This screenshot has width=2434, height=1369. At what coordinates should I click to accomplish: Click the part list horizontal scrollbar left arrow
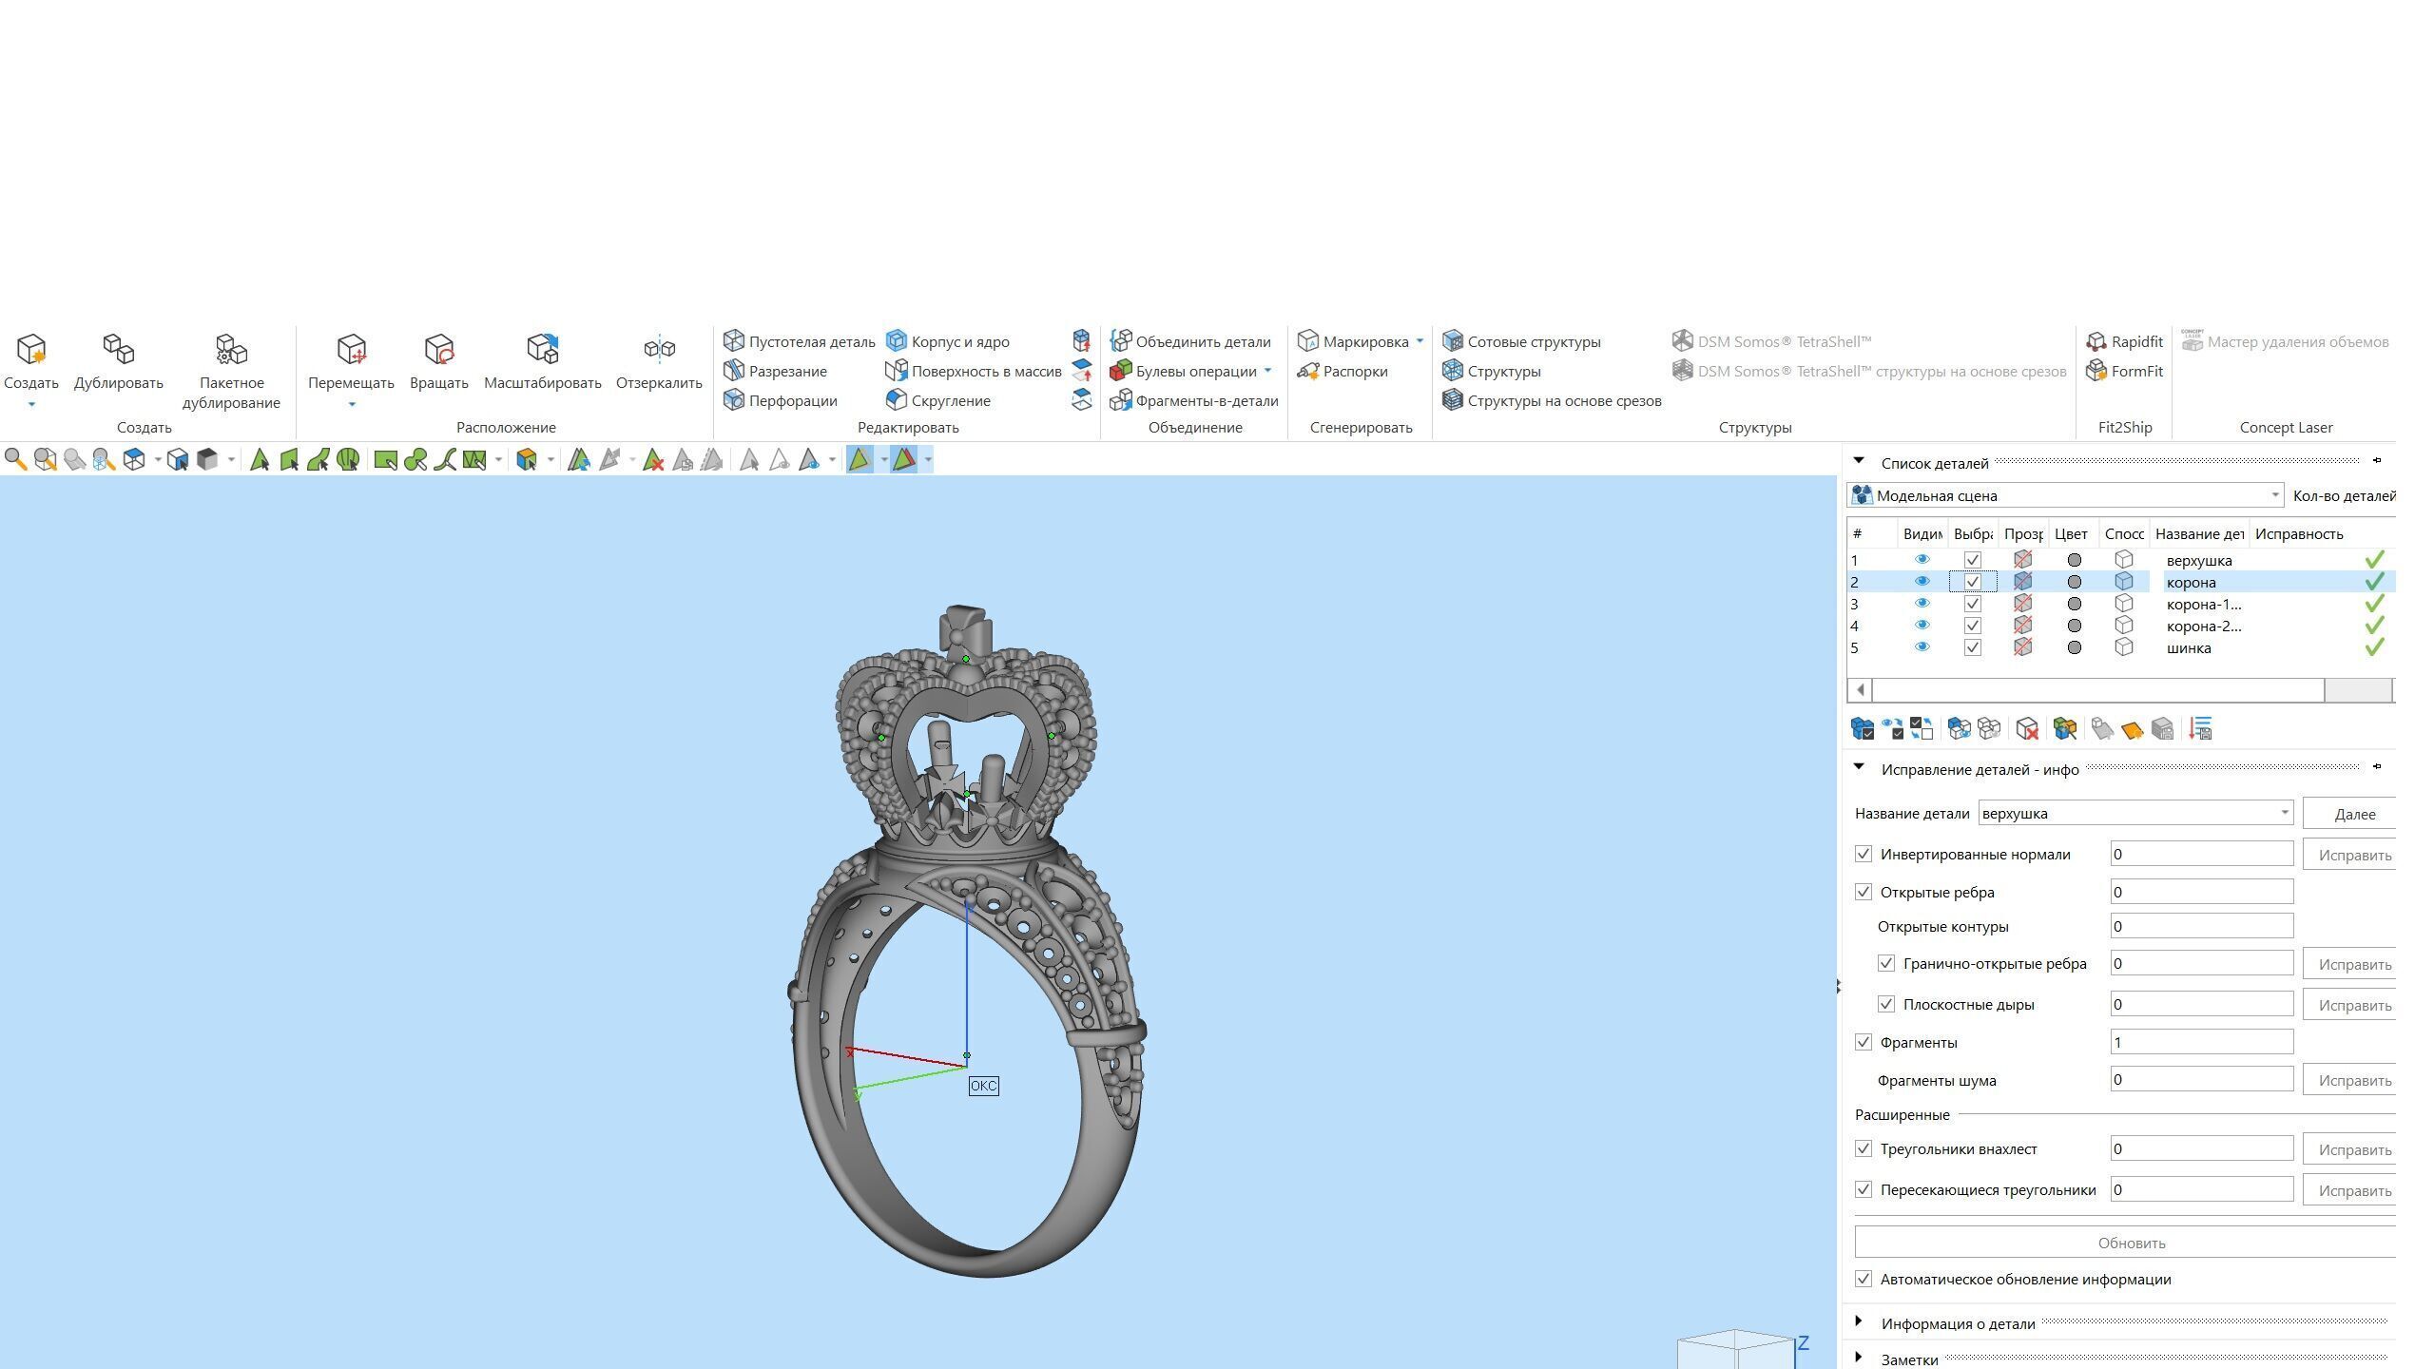pyautogui.click(x=1861, y=689)
